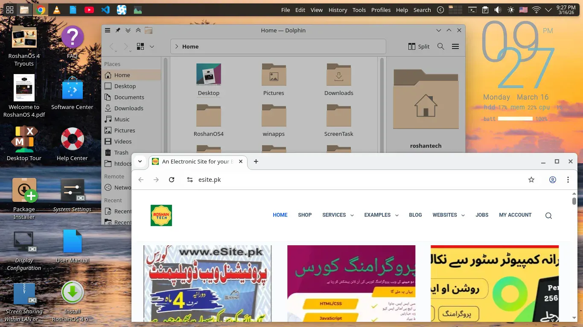Image resolution: width=583 pixels, height=327 pixels.
Task: Open the Help Center desktop icon
Action: [x=72, y=144]
